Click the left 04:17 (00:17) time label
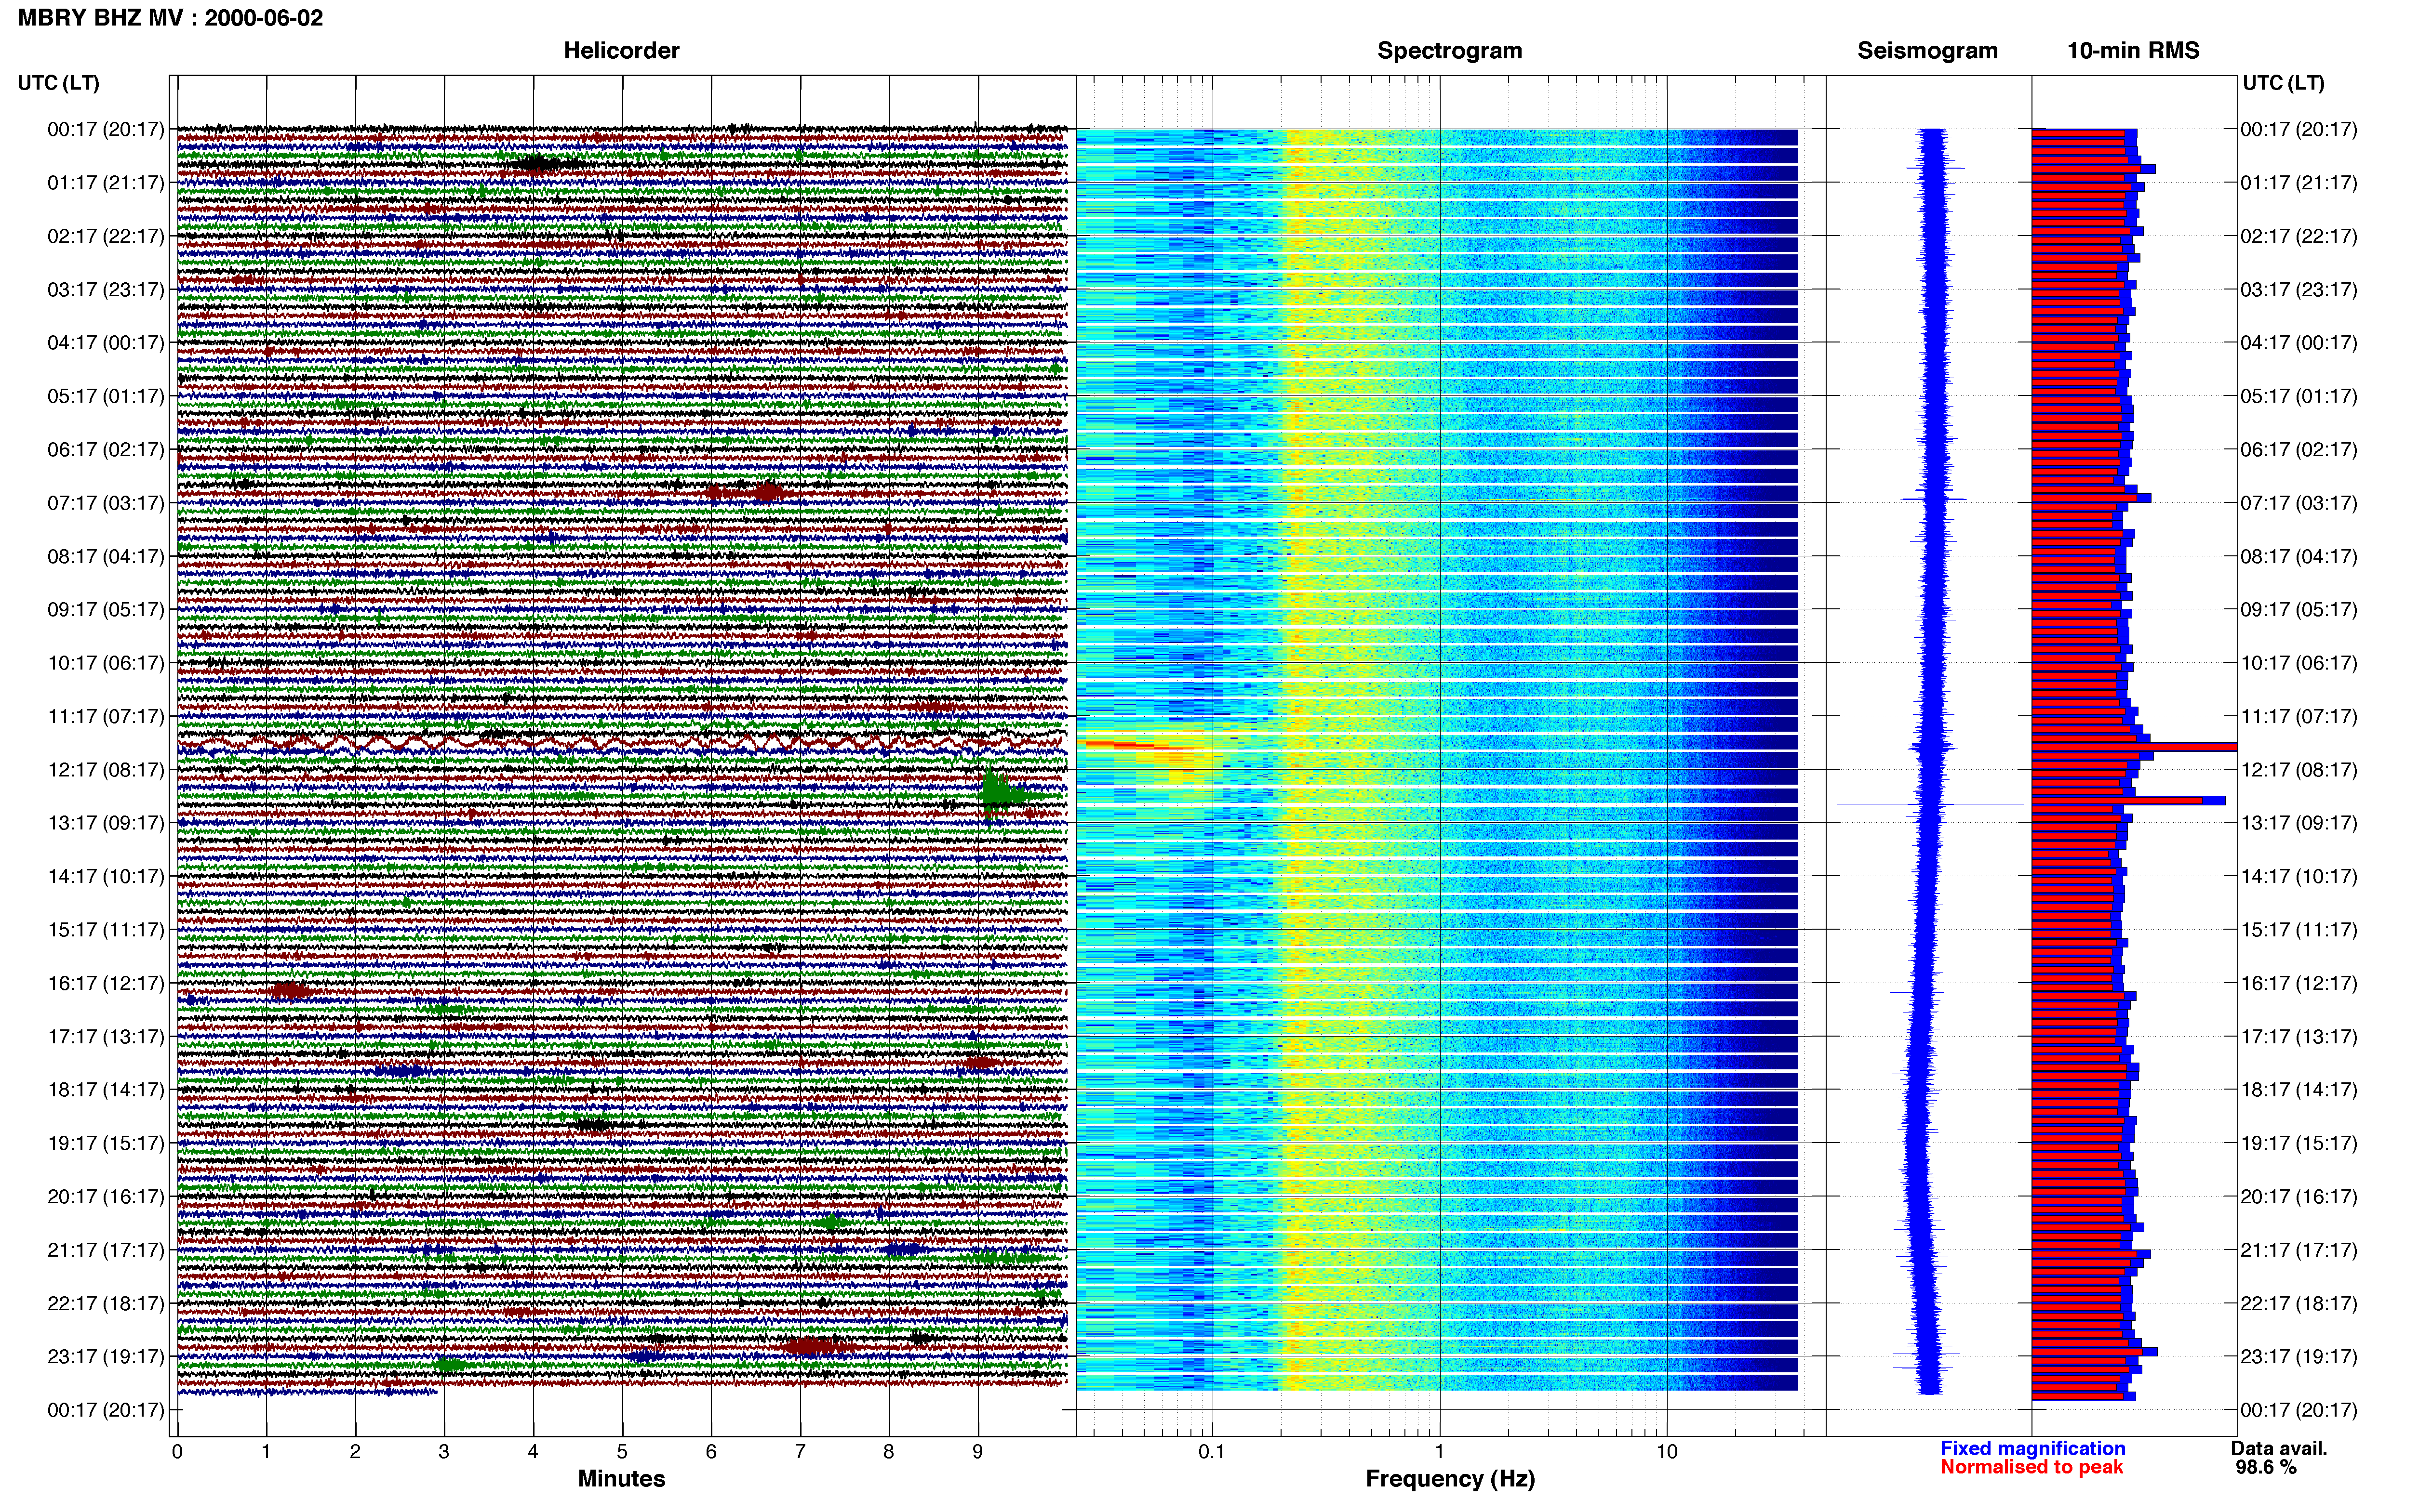Screen dimensions: 2419x1512 click(106, 343)
